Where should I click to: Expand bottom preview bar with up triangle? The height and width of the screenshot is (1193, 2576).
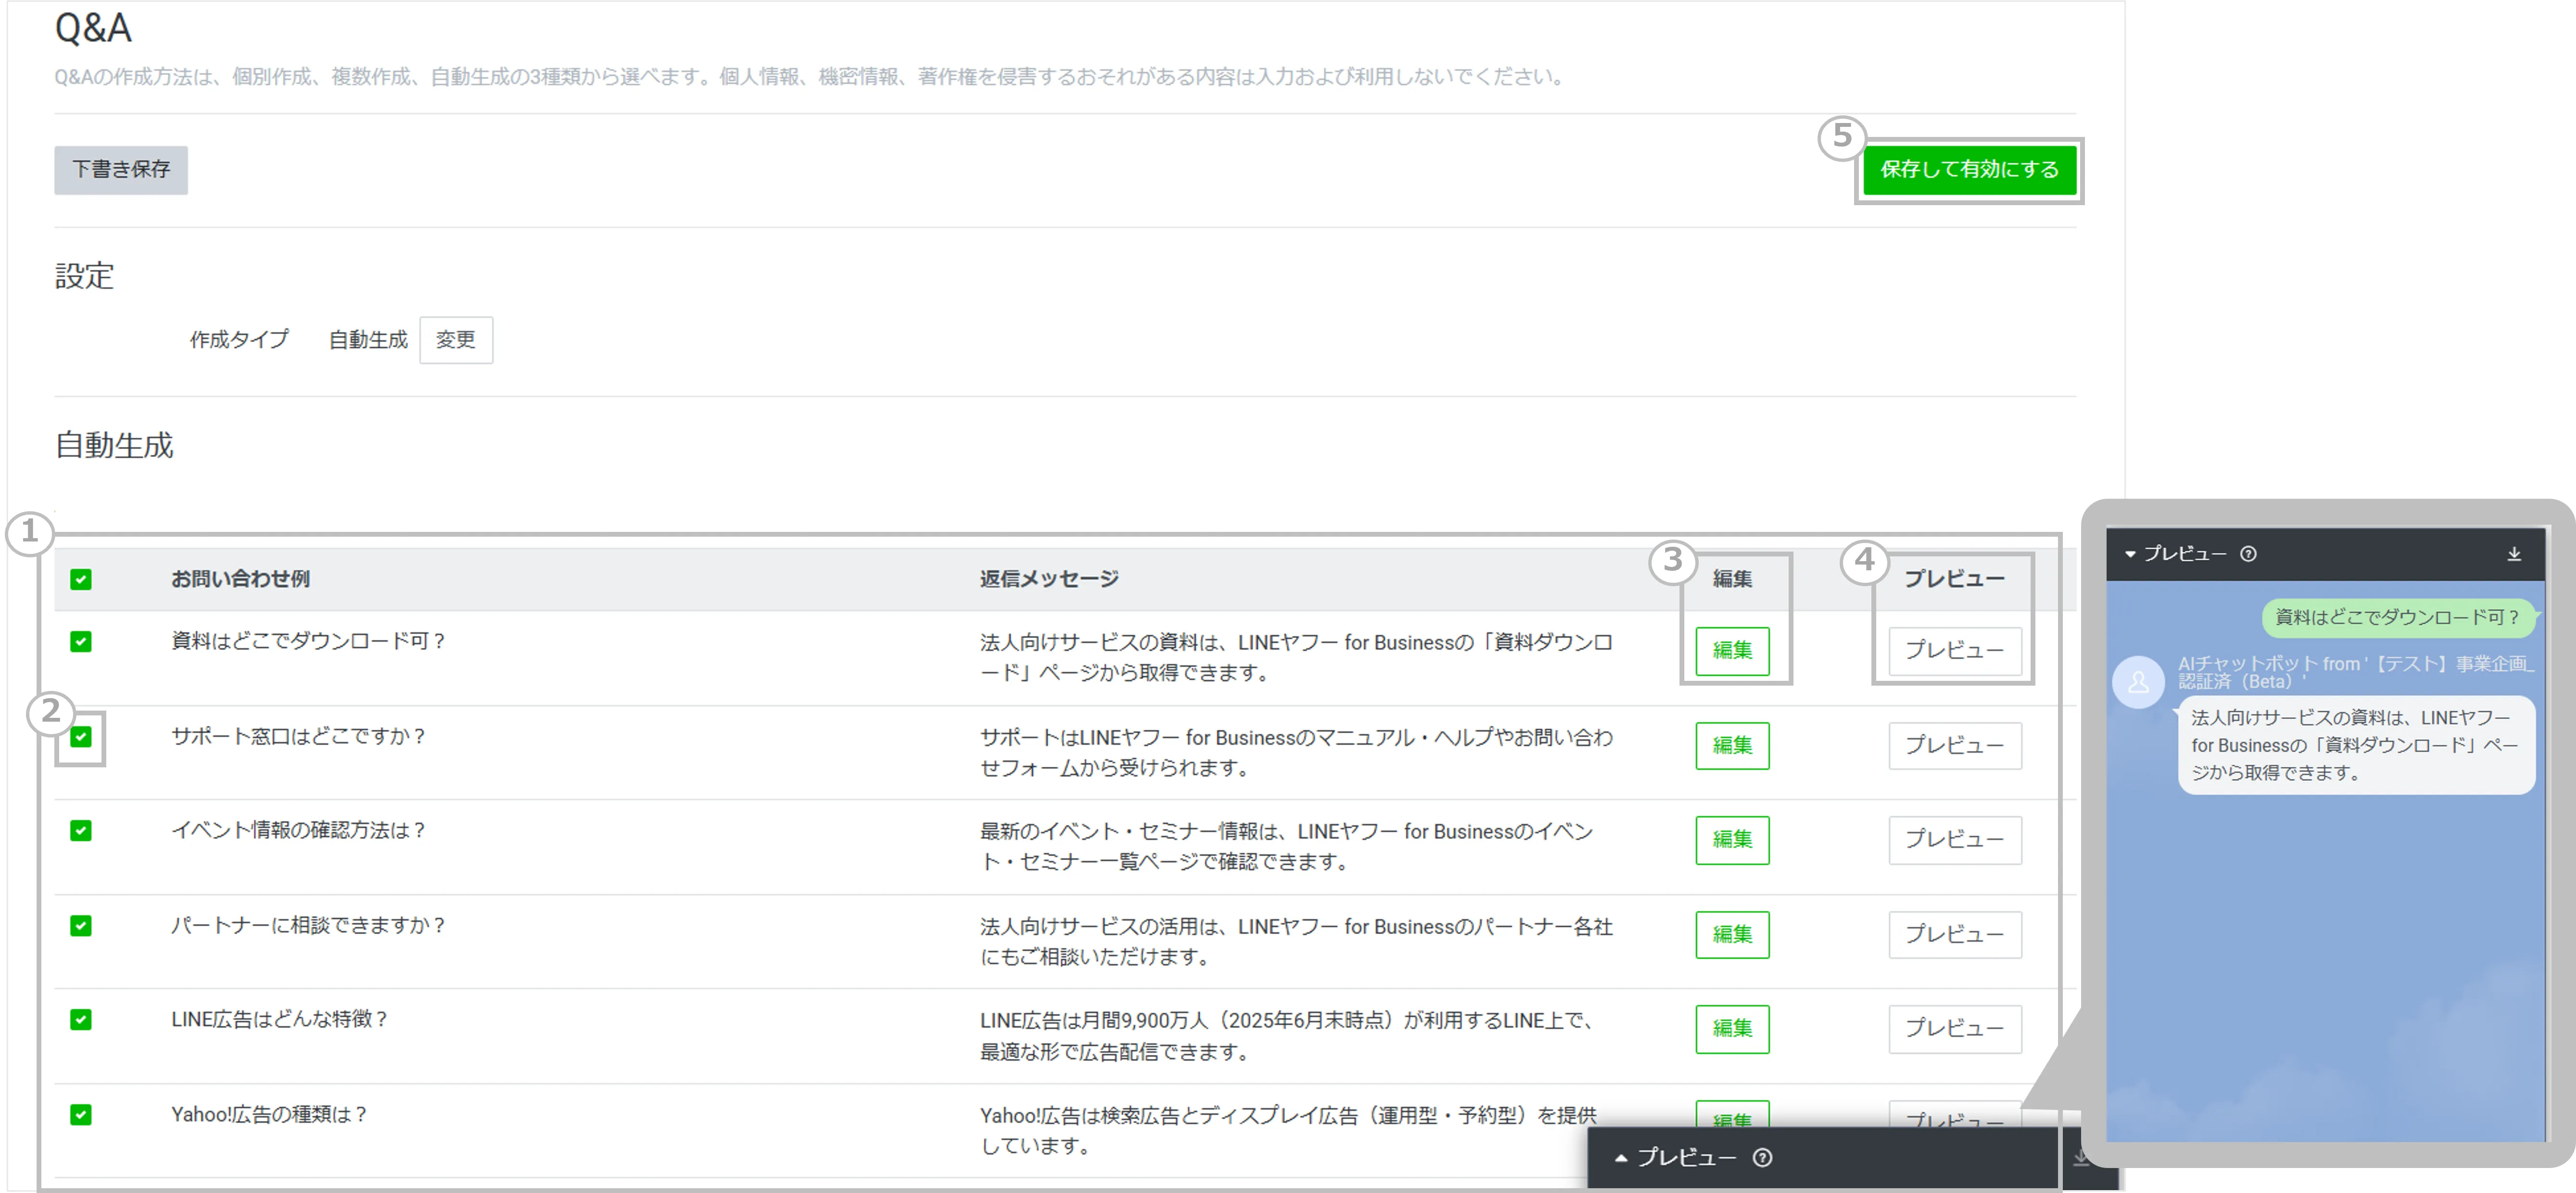point(1621,1157)
